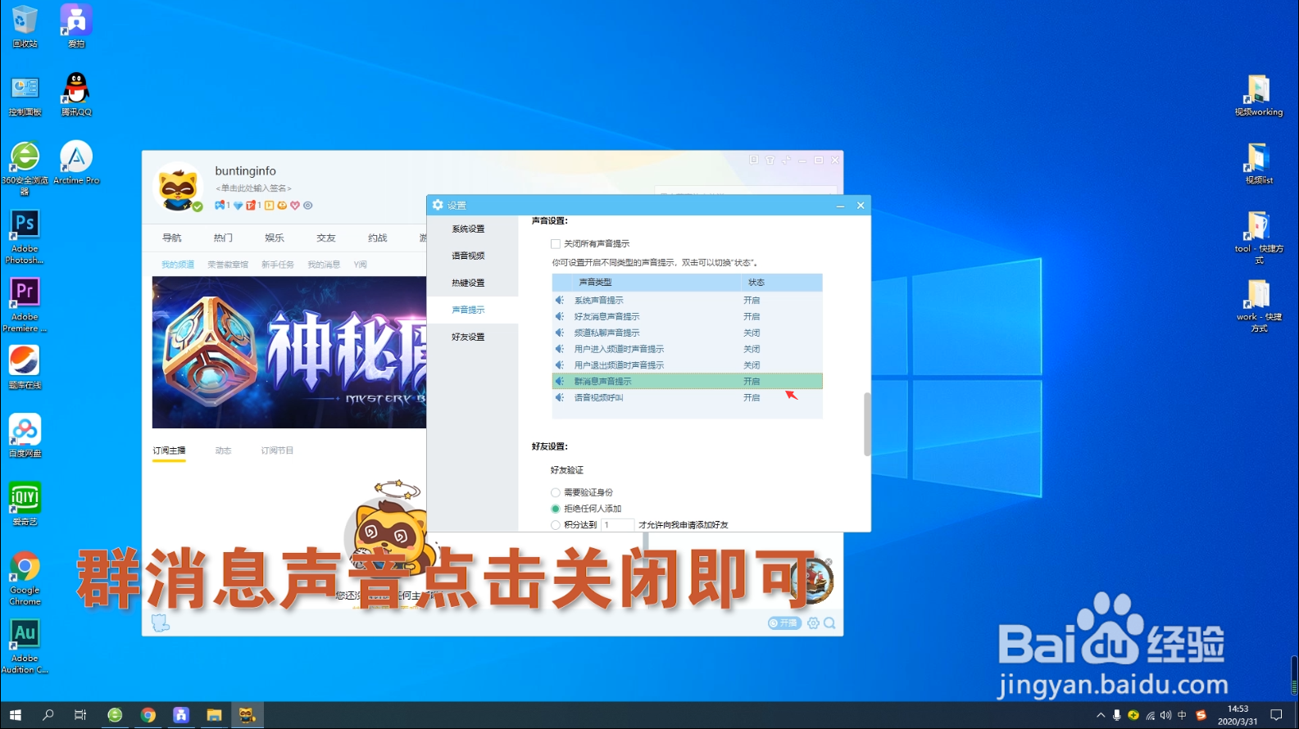Click 频道私聊声音提示 row

[687, 333]
